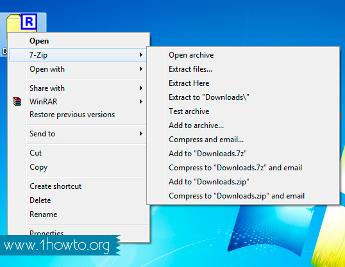The height and width of the screenshot is (267, 345).
Task: Click Add to "Downloads.7z"
Action: (243, 154)
